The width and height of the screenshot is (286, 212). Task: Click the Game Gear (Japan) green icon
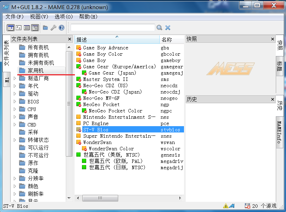[x=84, y=73]
